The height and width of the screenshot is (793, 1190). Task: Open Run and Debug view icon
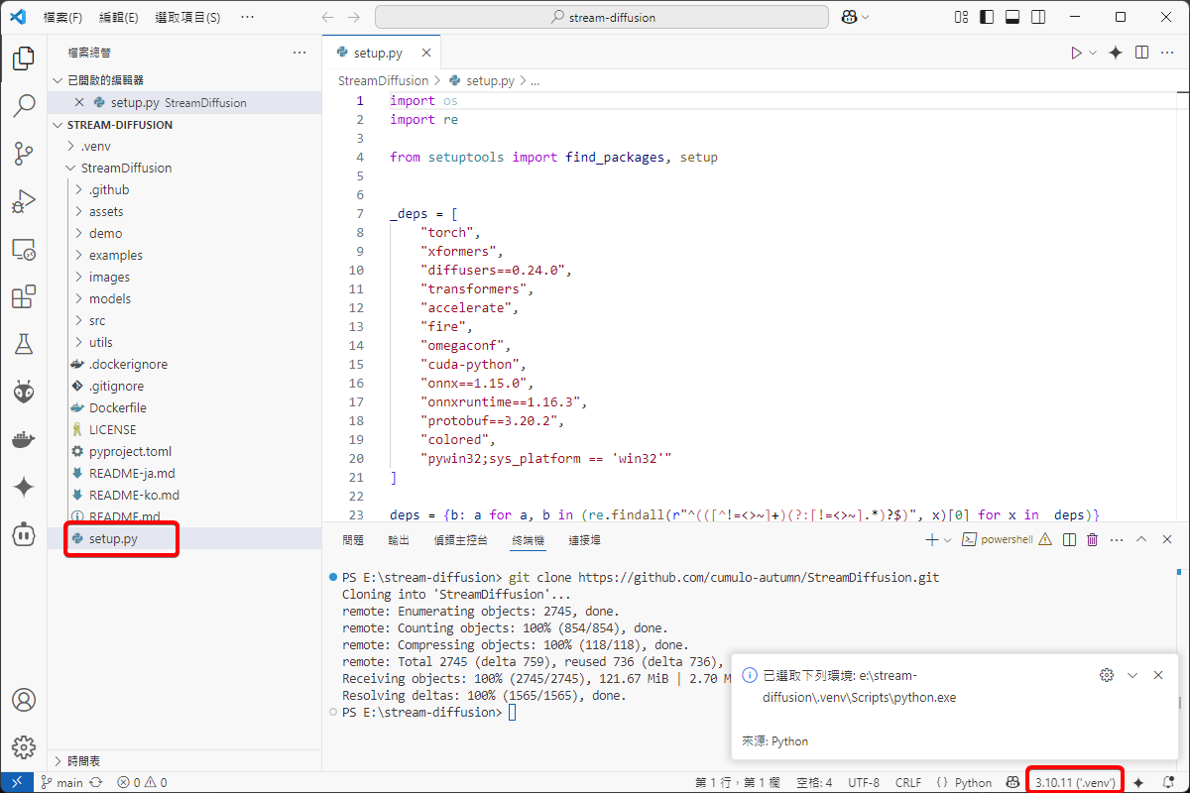(24, 201)
